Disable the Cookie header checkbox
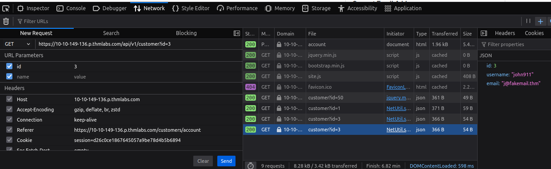Screen dimensions: 551x169 [9, 140]
